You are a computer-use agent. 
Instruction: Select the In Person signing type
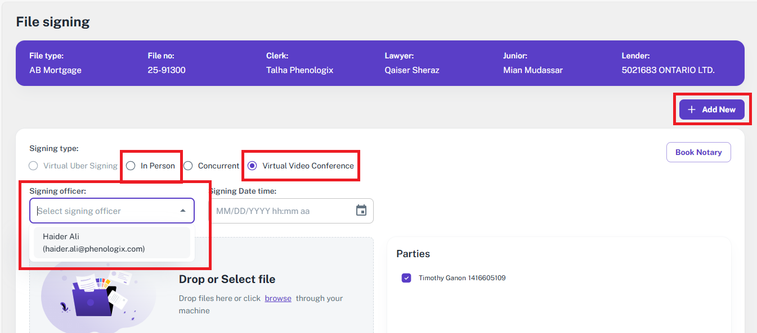(x=131, y=166)
